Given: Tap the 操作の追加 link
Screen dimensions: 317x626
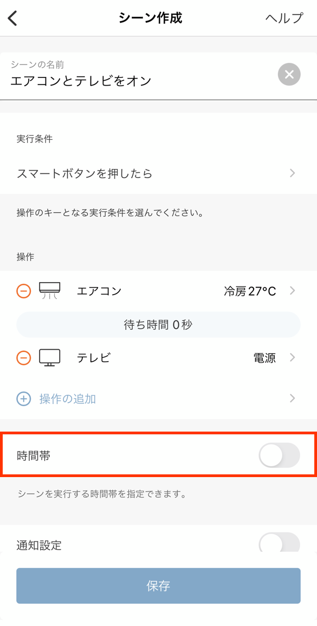Looking at the screenshot, I should (68, 399).
